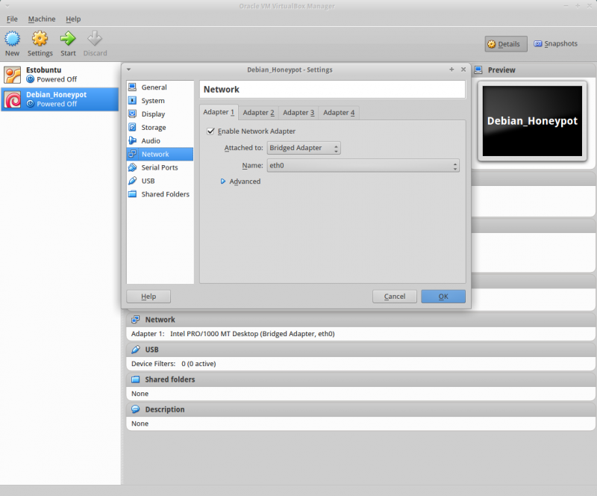Click the Discard toolbar icon

click(x=95, y=39)
